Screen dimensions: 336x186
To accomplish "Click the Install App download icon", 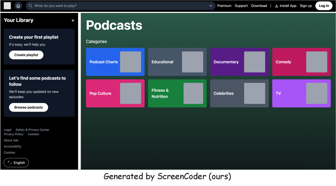I will click(276, 6).
